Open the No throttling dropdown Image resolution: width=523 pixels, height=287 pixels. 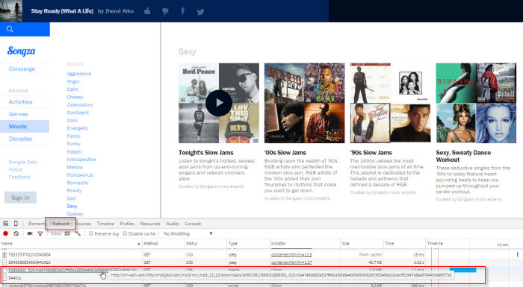click(x=188, y=234)
